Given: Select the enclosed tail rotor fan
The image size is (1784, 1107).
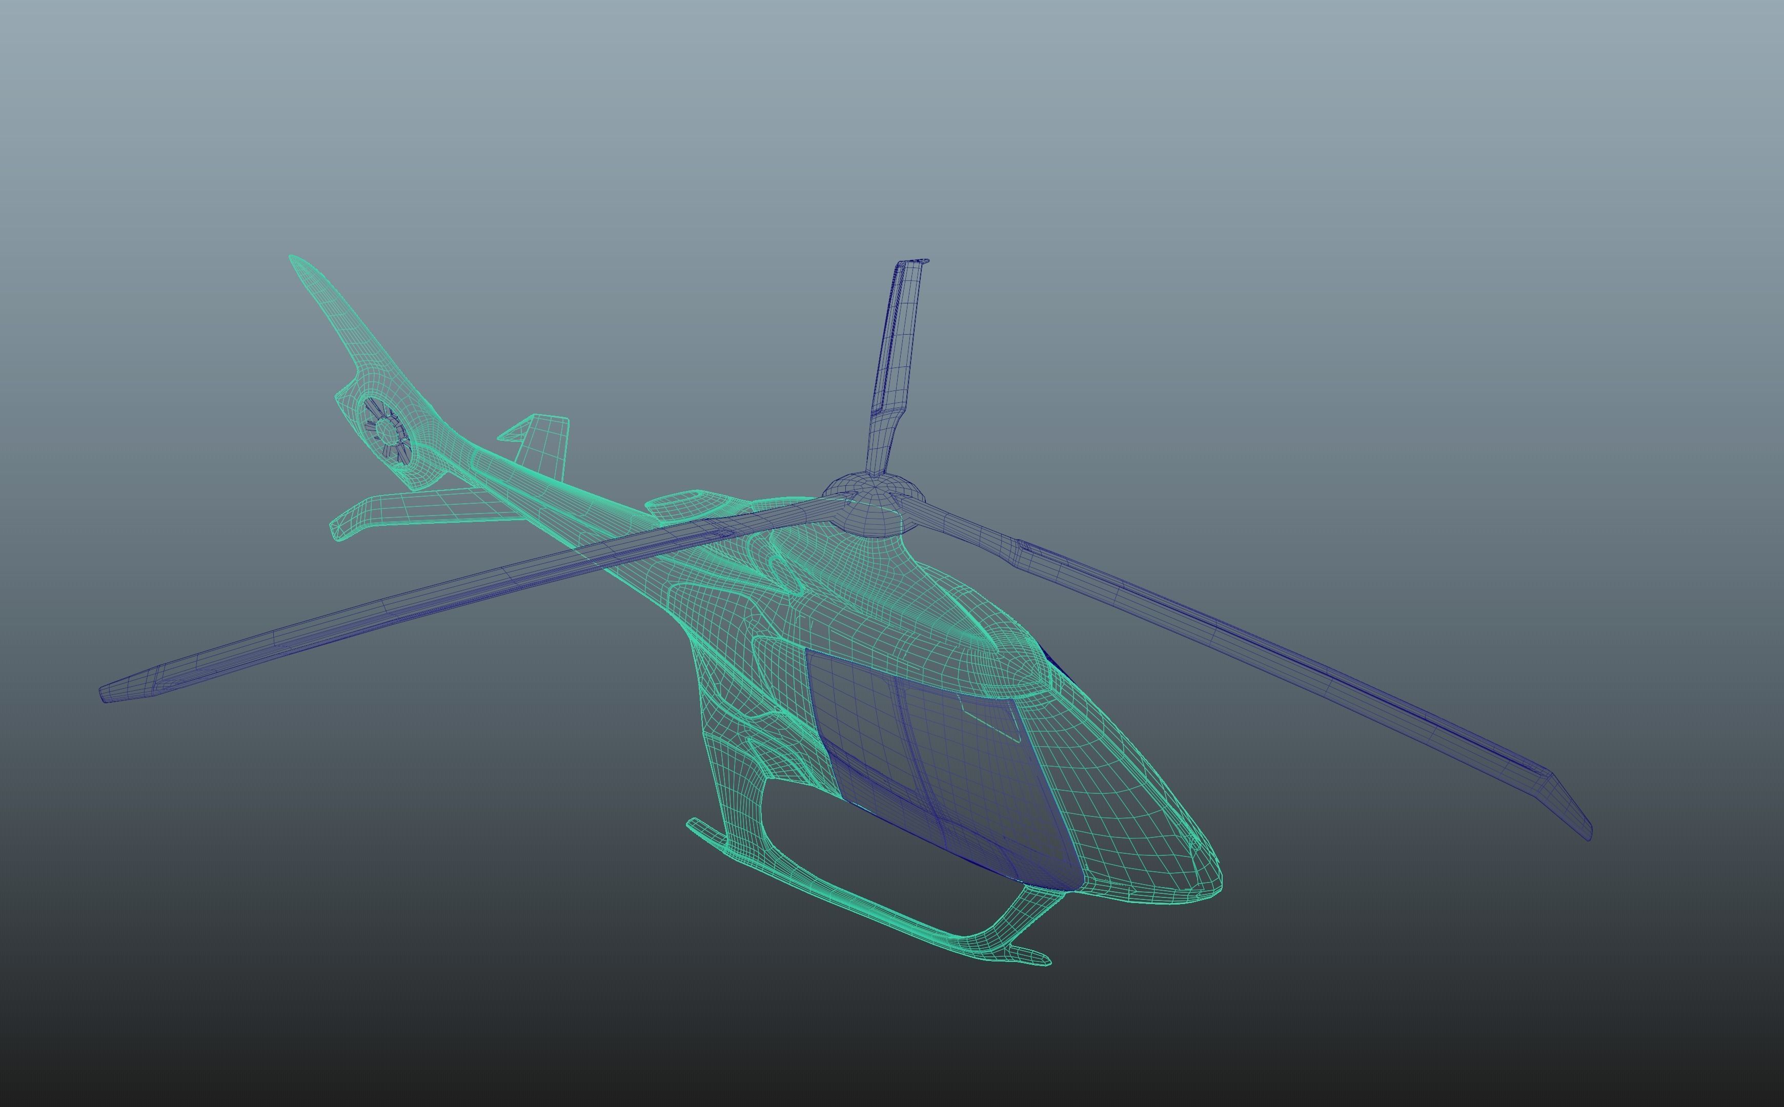Looking at the screenshot, I should pos(387,430).
